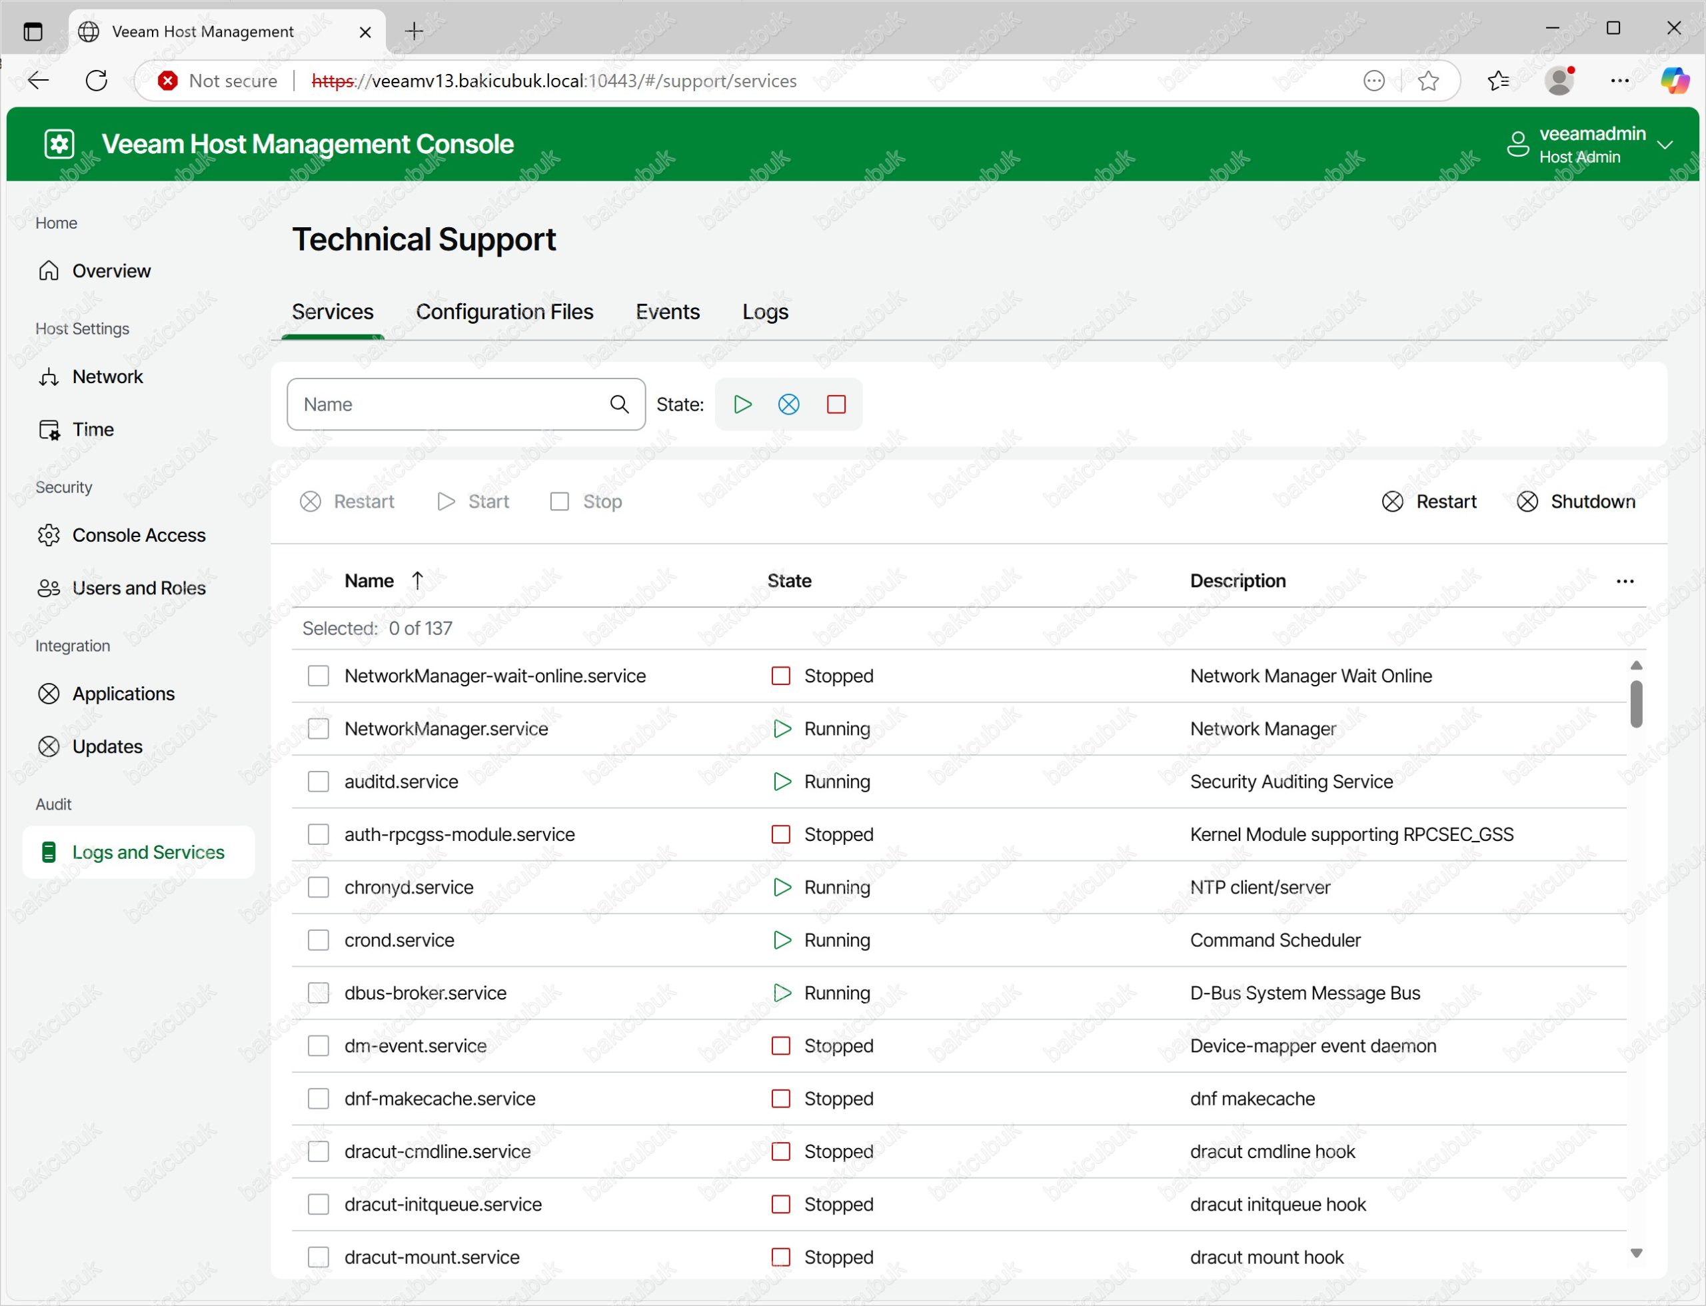The image size is (1706, 1306).
Task: Click 'D-Bus System Message Bus' description
Action: pos(1305,993)
